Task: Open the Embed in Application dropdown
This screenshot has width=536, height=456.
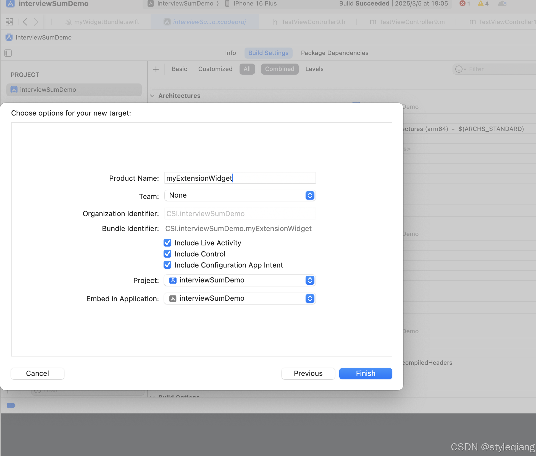Action: pos(240,298)
